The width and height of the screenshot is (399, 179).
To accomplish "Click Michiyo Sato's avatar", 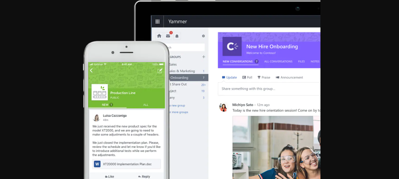I will tap(224, 107).
